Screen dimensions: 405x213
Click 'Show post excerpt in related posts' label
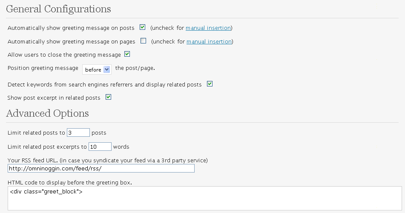[54, 98]
